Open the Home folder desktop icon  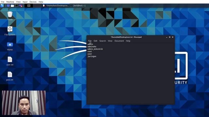[10, 46]
